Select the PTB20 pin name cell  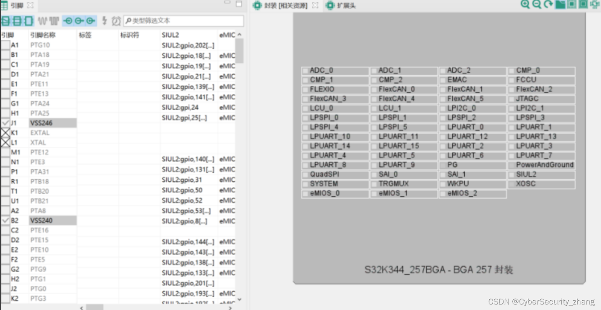tap(53, 191)
